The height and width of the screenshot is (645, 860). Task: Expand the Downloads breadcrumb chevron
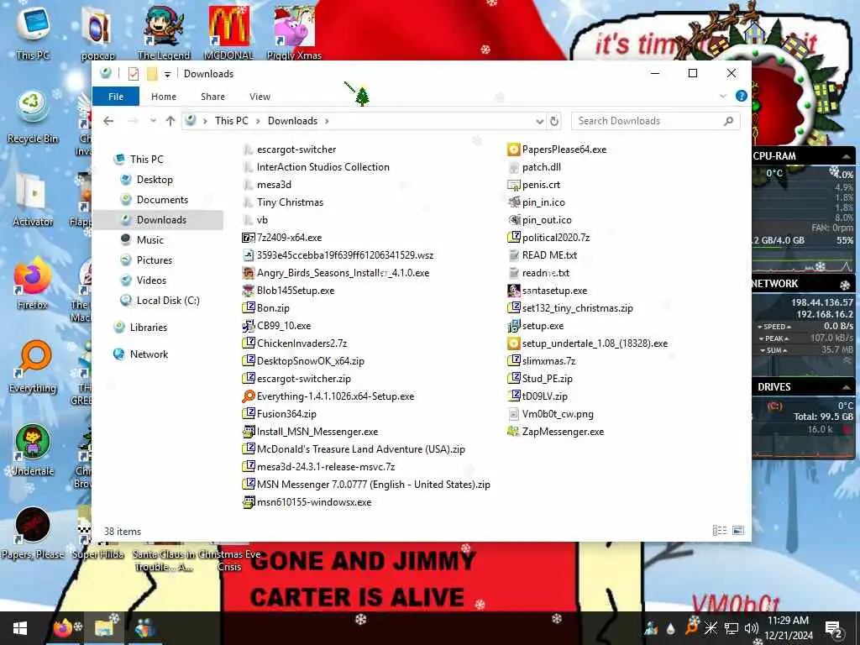point(327,121)
